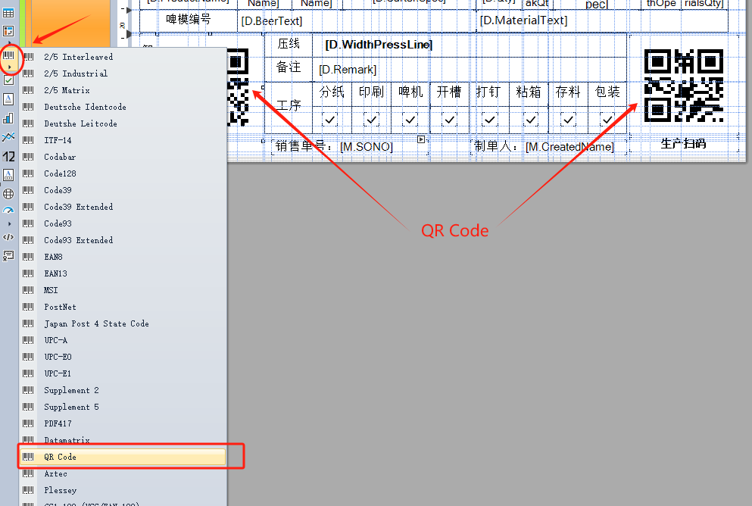
Task: Select the bar Chart object tool
Action: [8, 118]
